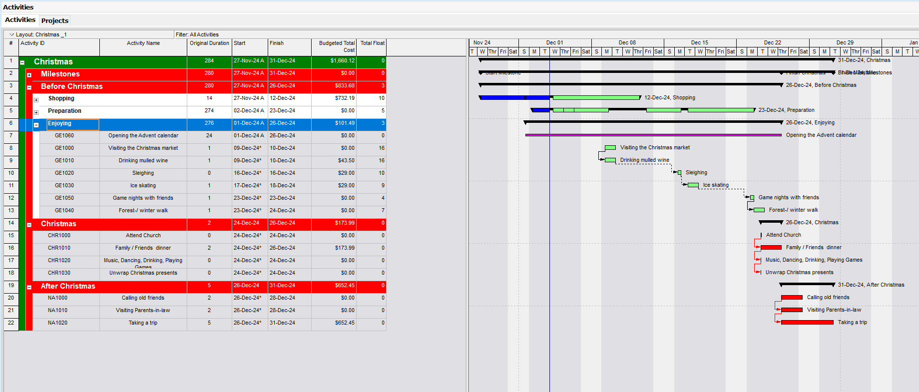The height and width of the screenshot is (392, 919).
Task: Select the Sleighing milestone marker in Gantt chart
Action: point(679,173)
